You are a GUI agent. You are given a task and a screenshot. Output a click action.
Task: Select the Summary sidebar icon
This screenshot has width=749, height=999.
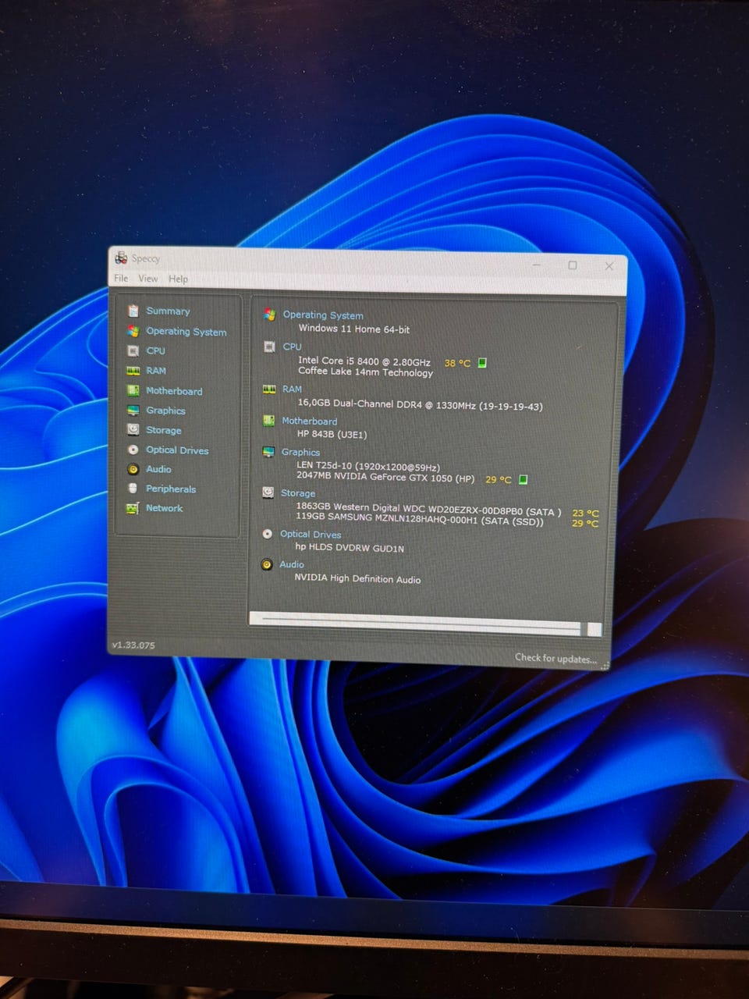pos(133,311)
